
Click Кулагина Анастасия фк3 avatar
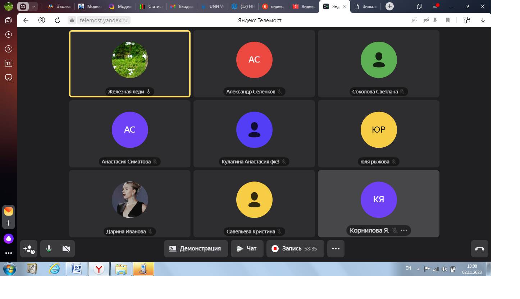click(254, 130)
